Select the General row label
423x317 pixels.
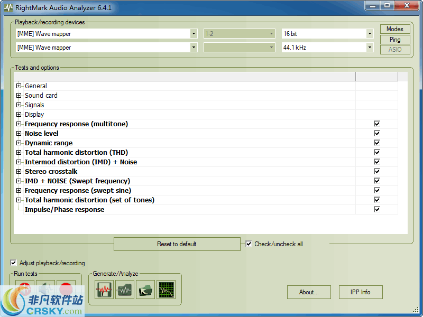(36, 86)
